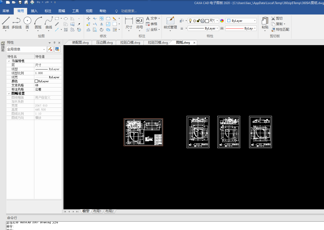324x230 pixels.
Task: Click the Rotate tool icon
Action: coord(102,30)
